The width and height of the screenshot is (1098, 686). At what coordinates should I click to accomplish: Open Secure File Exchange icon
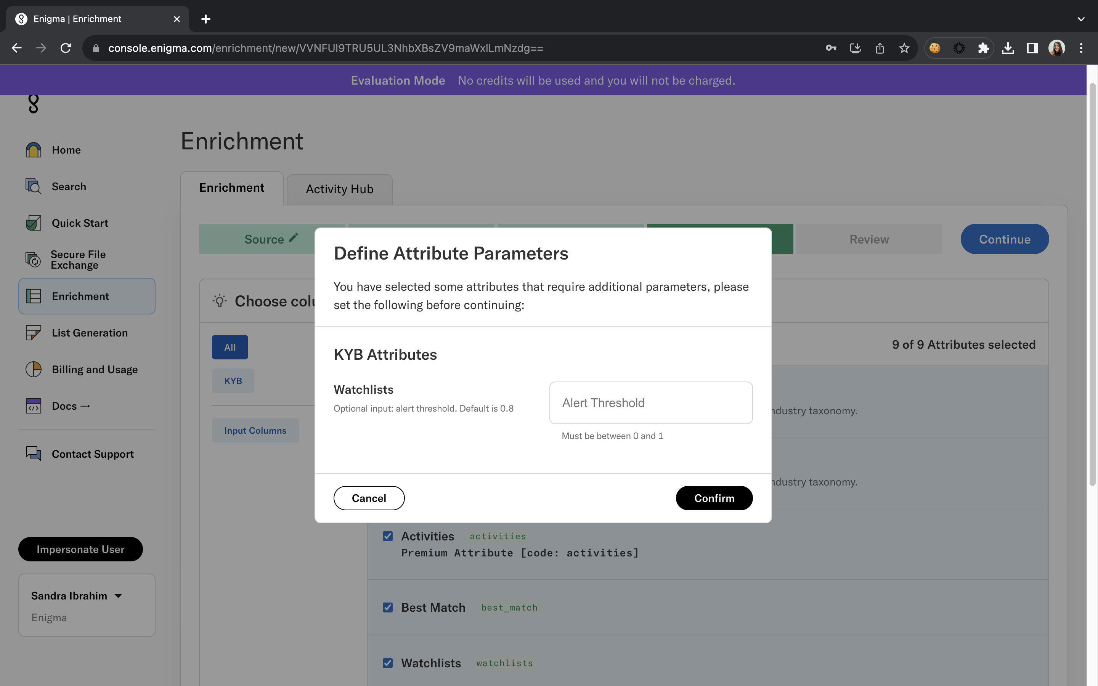pyautogui.click(x=33, y=260)
